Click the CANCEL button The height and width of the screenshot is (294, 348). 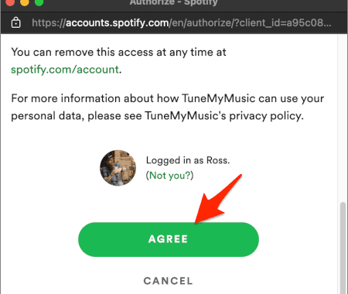pyautogui.click(x=169, y=281)
